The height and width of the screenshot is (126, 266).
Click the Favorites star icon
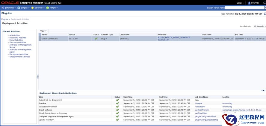pyautogui.click(x=32, y=8)
